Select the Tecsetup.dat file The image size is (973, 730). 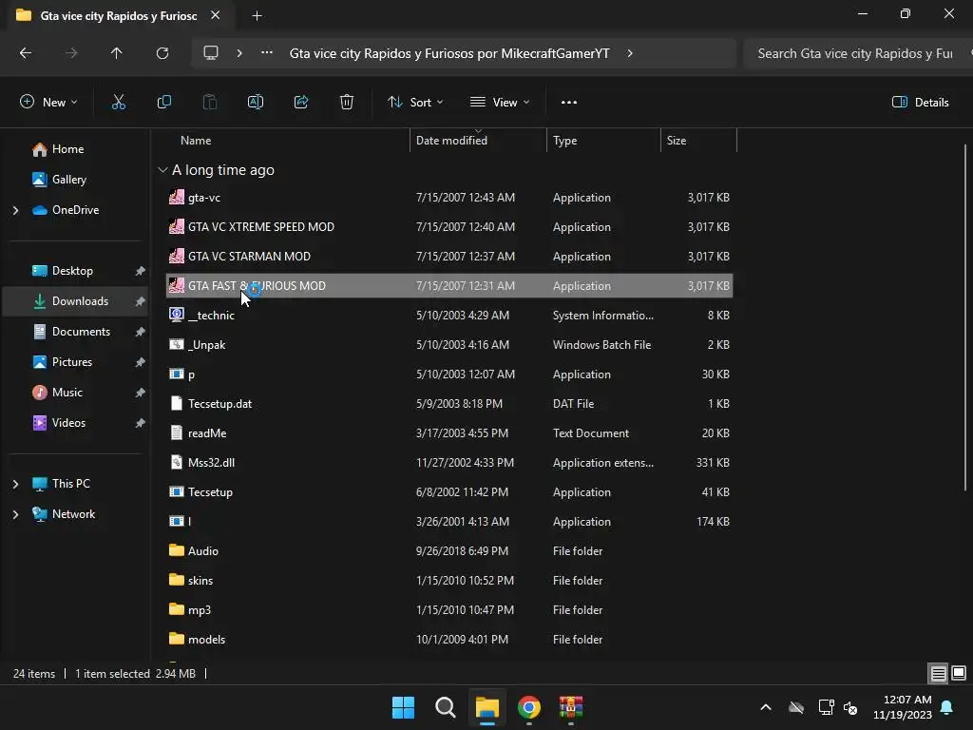pyautogui.click(x=449, y=404)
